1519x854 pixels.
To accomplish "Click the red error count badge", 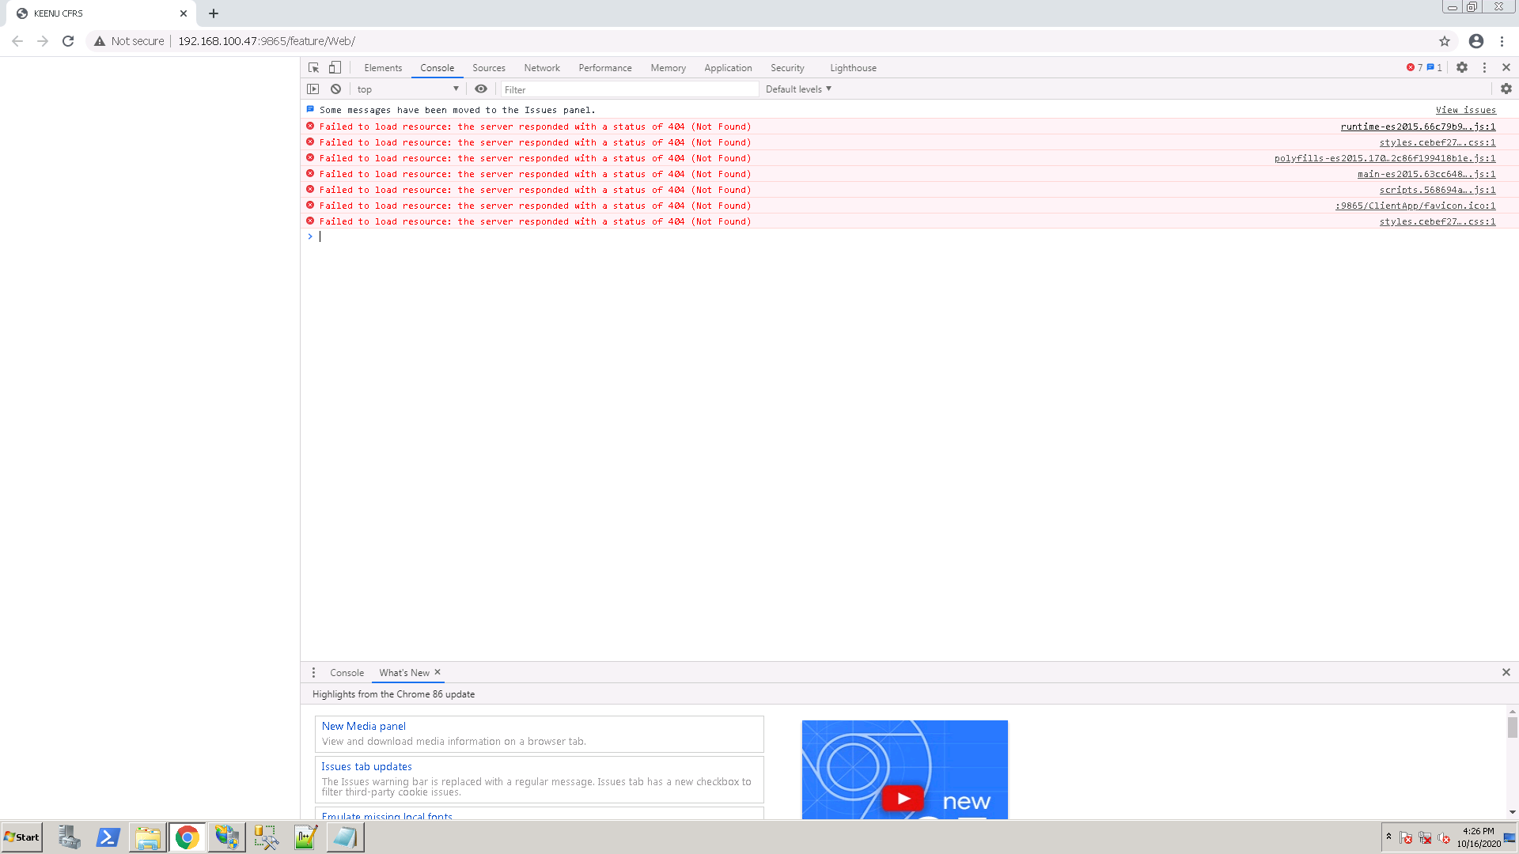I will point(1415,68).
